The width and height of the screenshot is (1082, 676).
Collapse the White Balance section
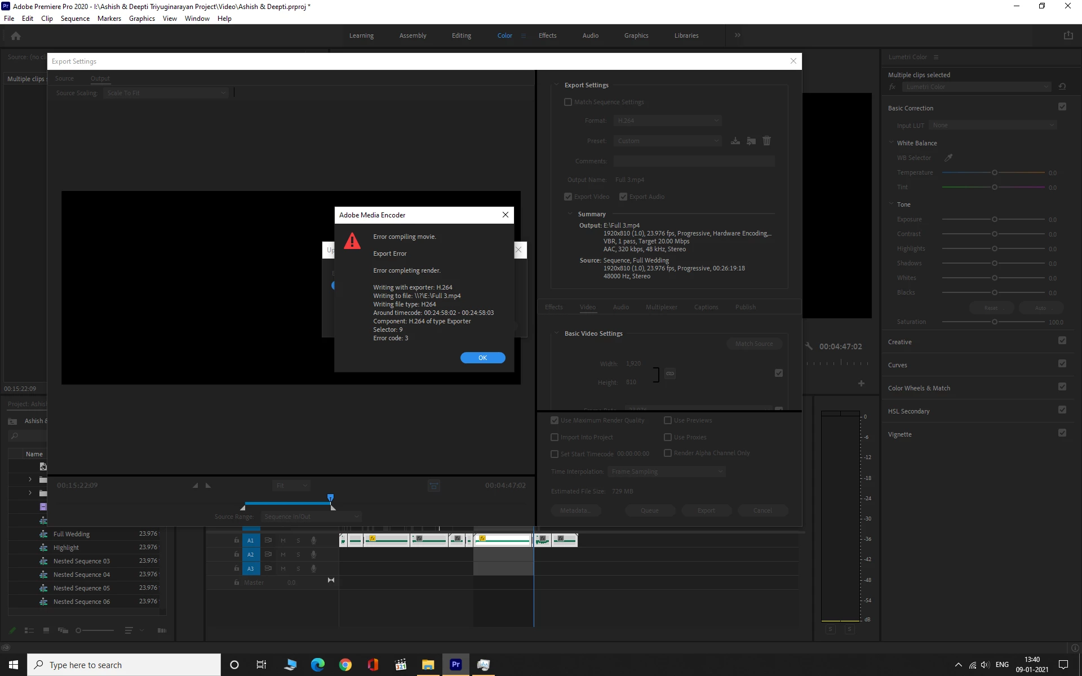[892, 143]
